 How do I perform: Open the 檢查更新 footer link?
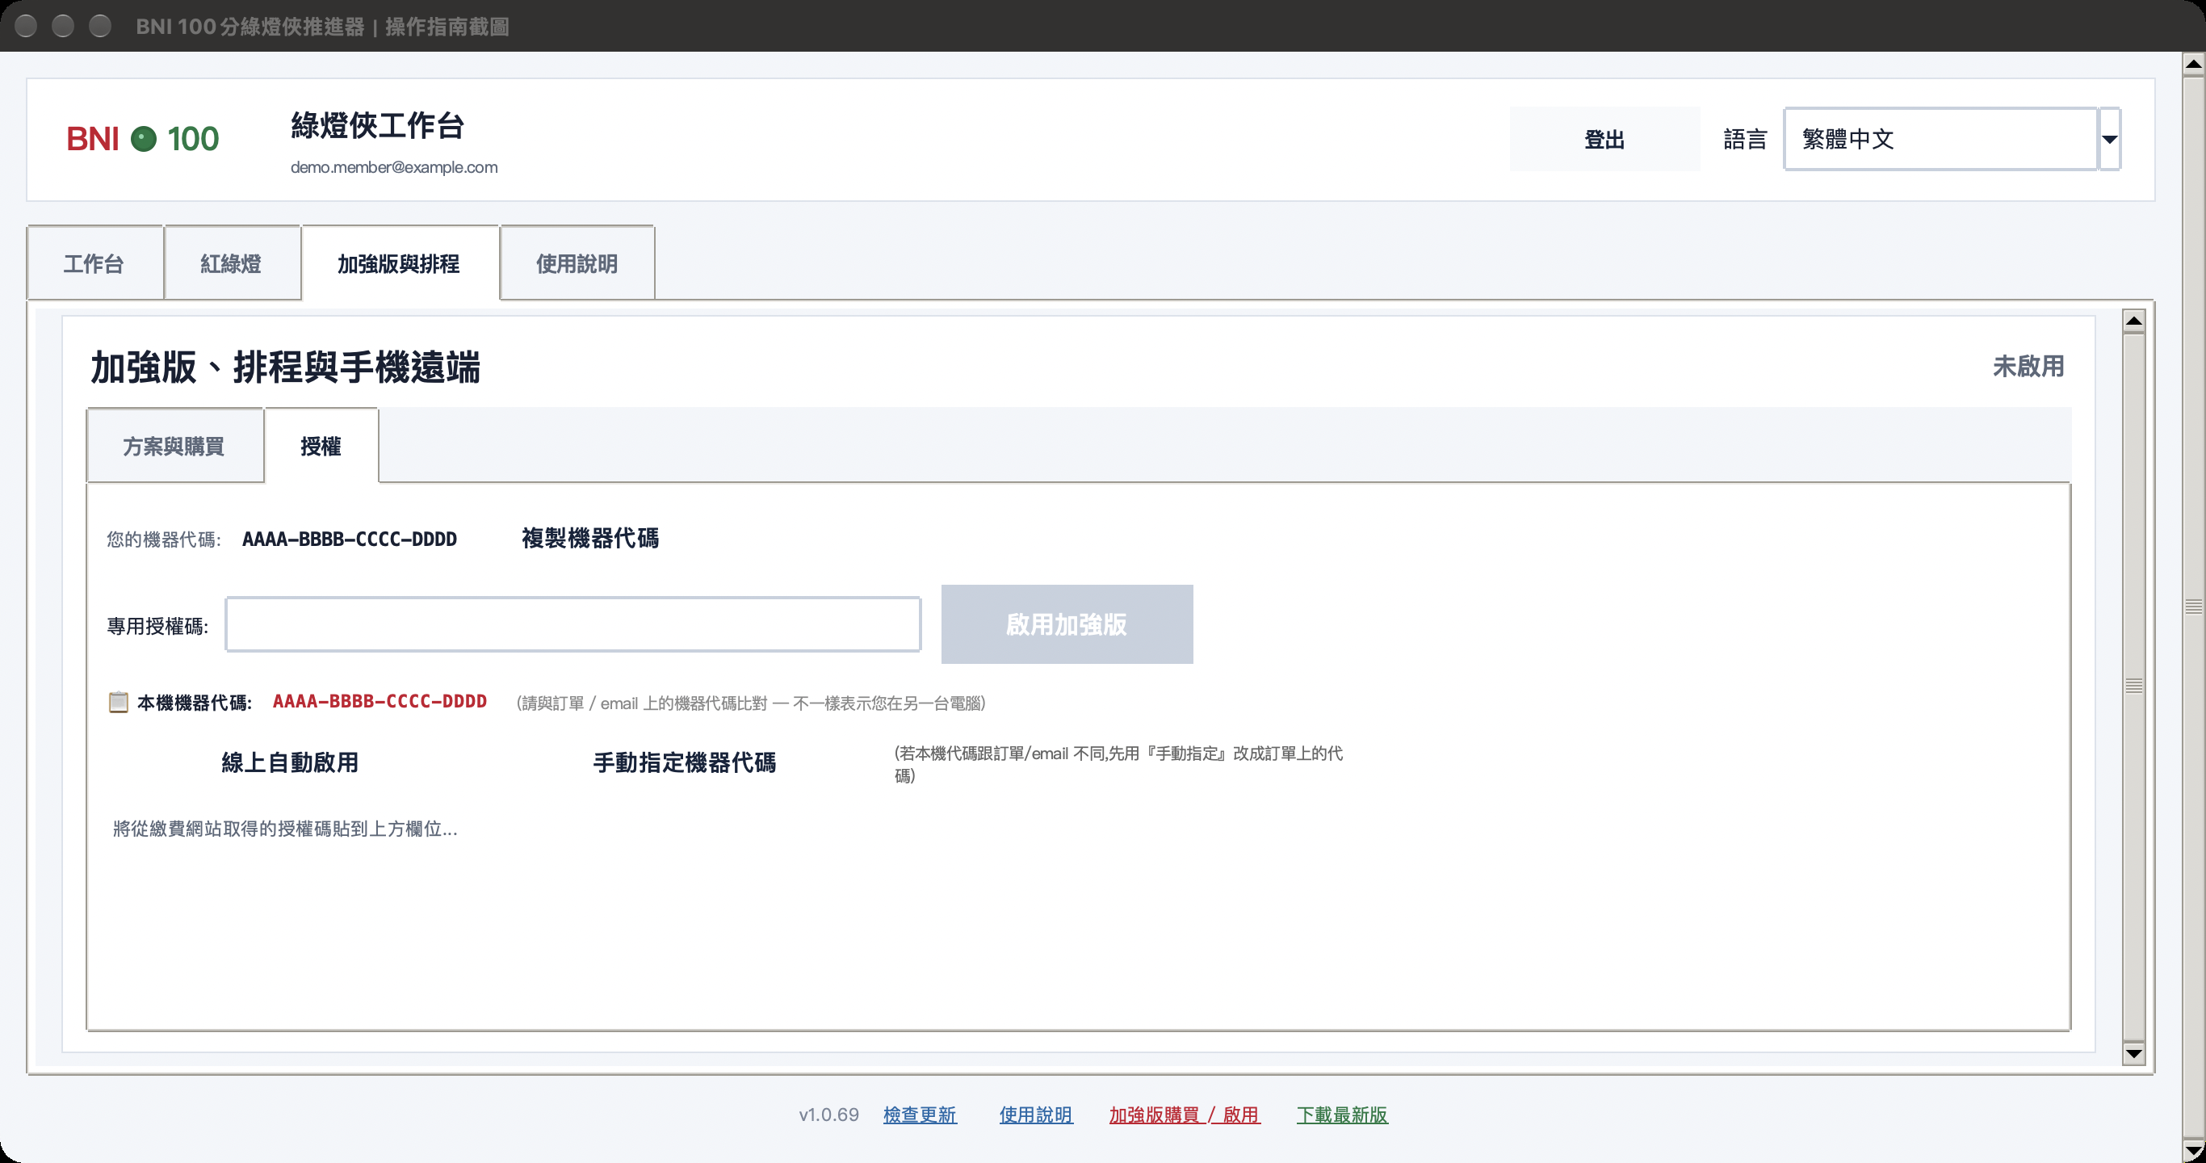click(920, 1115)
